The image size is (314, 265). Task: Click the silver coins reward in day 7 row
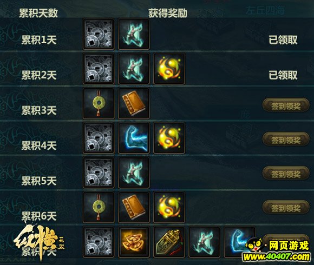[99, 242]
